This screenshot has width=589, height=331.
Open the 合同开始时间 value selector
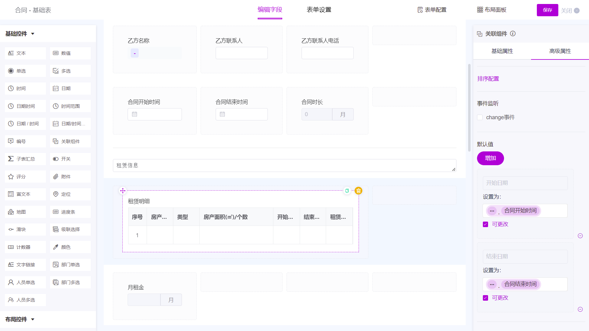tap(525, 211)
